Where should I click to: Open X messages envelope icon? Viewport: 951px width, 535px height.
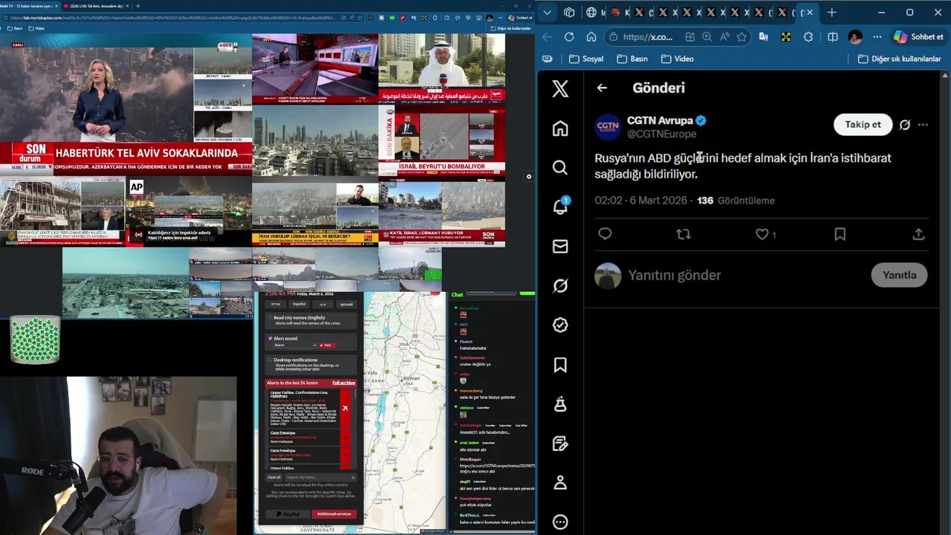point(560,247)
